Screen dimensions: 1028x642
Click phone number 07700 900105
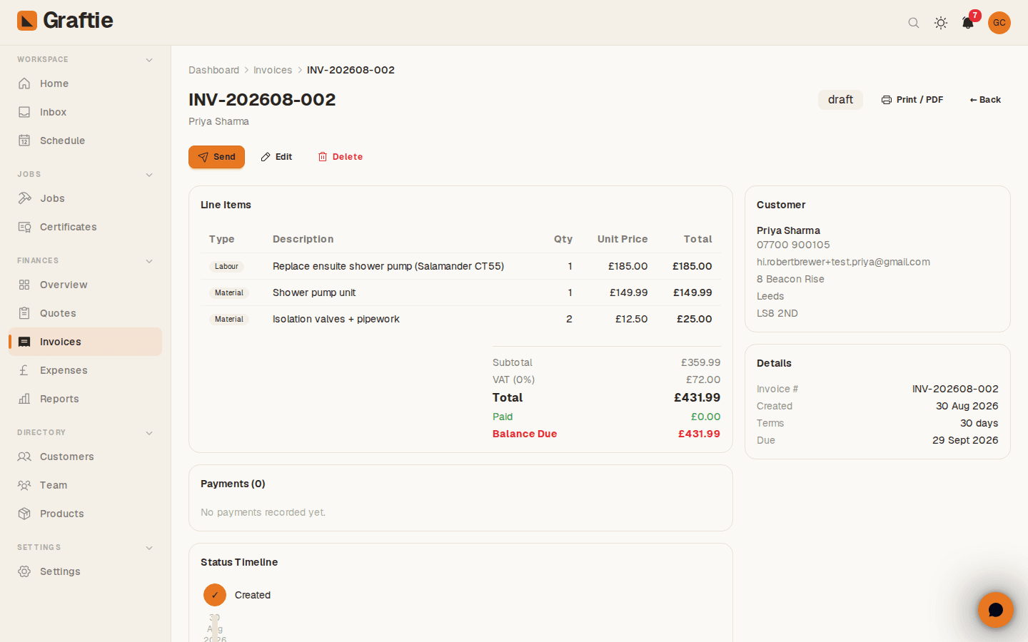793,245
